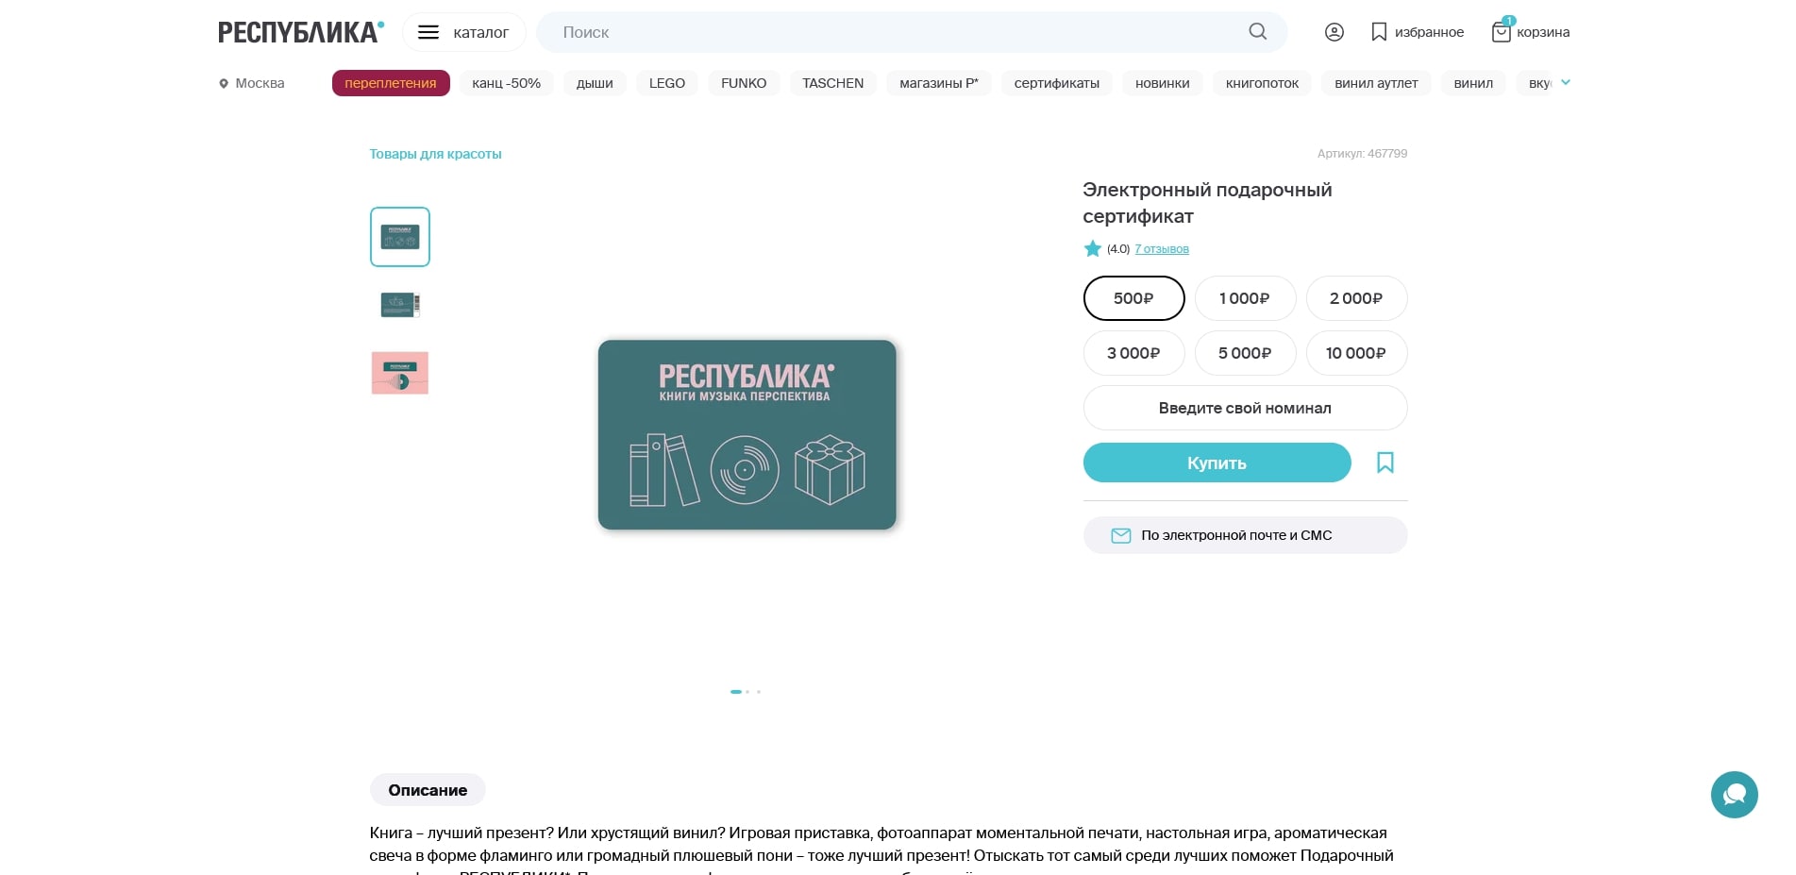Open the избранное favorites list
Screen dimensions: 1796x875
(x=1418, y=32)
